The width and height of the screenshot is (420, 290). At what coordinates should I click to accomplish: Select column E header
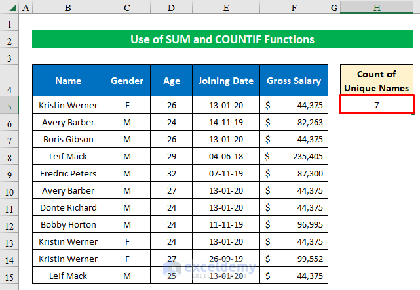225,8
